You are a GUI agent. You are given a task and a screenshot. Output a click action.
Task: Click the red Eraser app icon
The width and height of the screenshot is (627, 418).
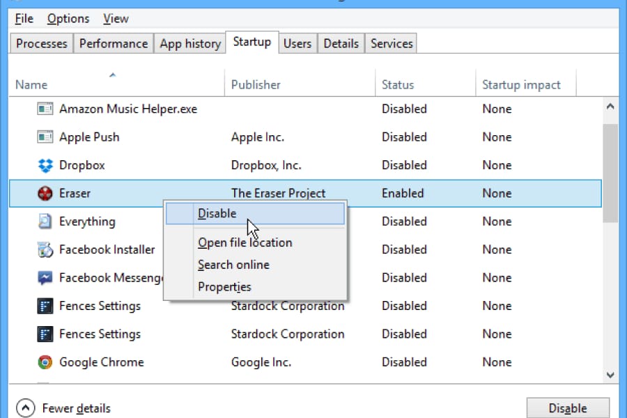(x=45, y=194)
